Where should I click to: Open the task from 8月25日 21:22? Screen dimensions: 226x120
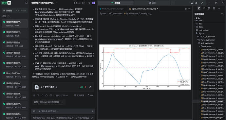(15, 116)
